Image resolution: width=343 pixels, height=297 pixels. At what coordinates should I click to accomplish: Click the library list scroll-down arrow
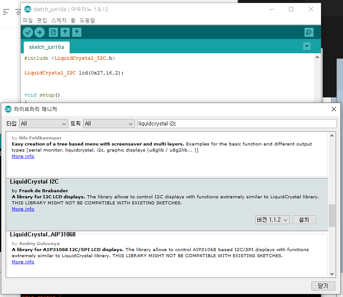point(332,274)
